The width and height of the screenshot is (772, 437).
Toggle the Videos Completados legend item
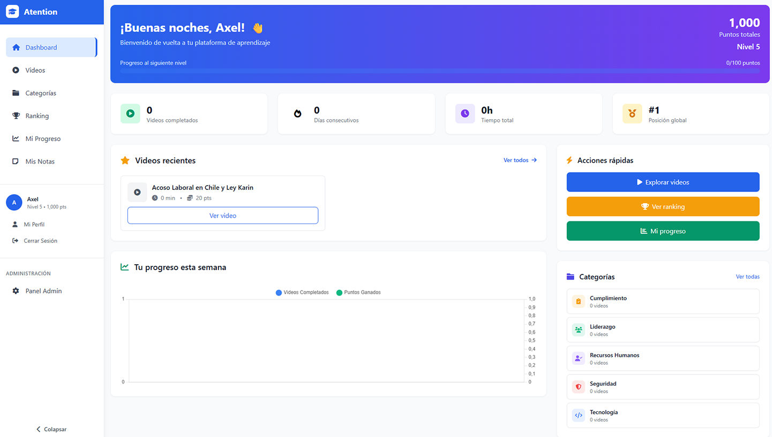303,292
